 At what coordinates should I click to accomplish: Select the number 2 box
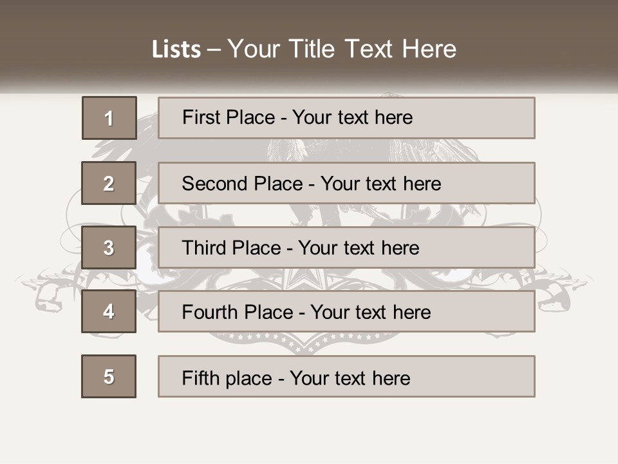click(x=109, y=183)
